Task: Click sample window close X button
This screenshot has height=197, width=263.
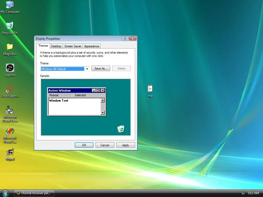Action: (x=103, y=91)
